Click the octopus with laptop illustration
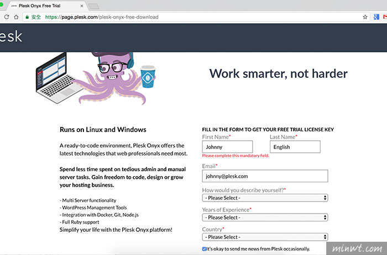 point(96,78)
